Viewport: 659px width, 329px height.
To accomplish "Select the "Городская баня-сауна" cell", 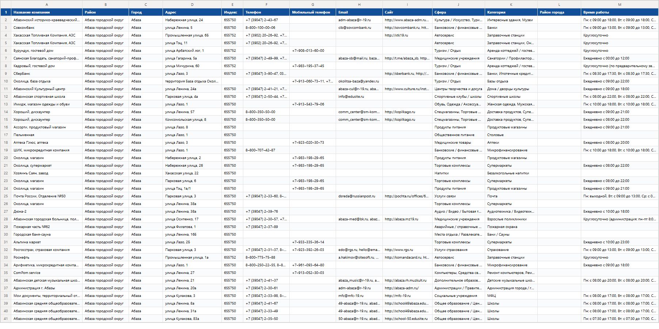I will (47, 235).
